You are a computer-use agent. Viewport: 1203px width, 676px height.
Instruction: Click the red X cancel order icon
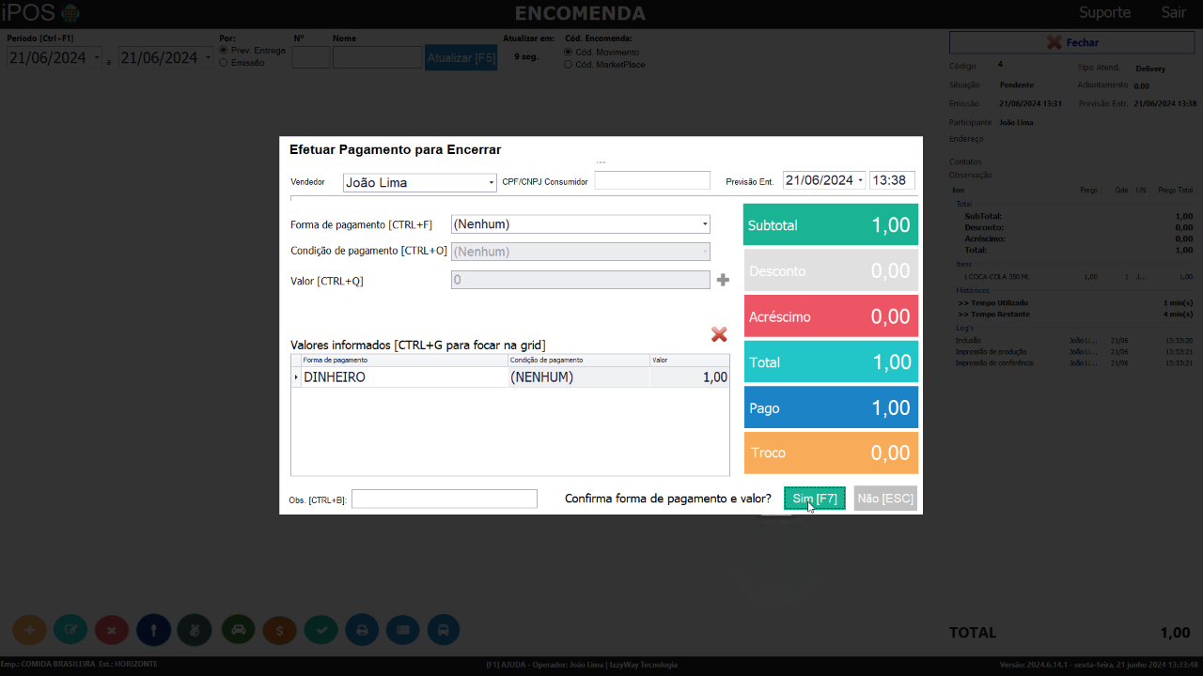pyautogui.click(x=112, y=630)
